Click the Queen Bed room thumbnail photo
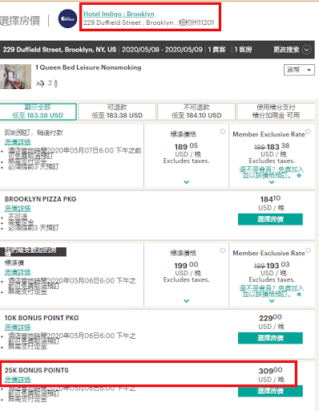The height and width of the screenshot is (411, 319). (x=15, y=76)
